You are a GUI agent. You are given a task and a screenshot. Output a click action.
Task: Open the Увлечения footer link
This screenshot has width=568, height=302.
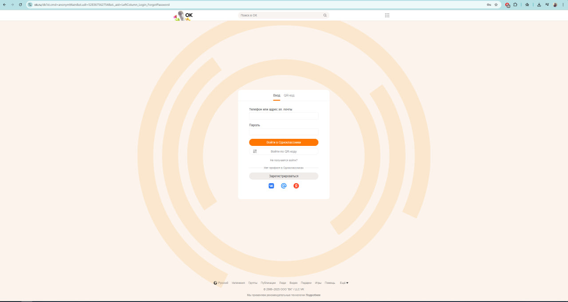pos(238,283)
